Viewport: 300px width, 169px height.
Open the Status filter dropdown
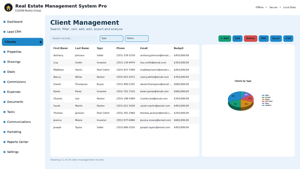tap(136, 38)
